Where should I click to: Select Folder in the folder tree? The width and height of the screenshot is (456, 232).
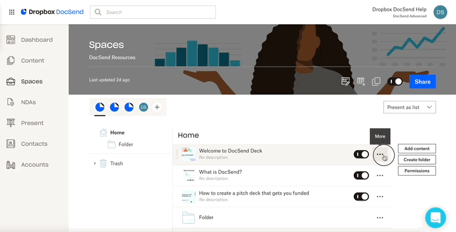pos(125,145)
